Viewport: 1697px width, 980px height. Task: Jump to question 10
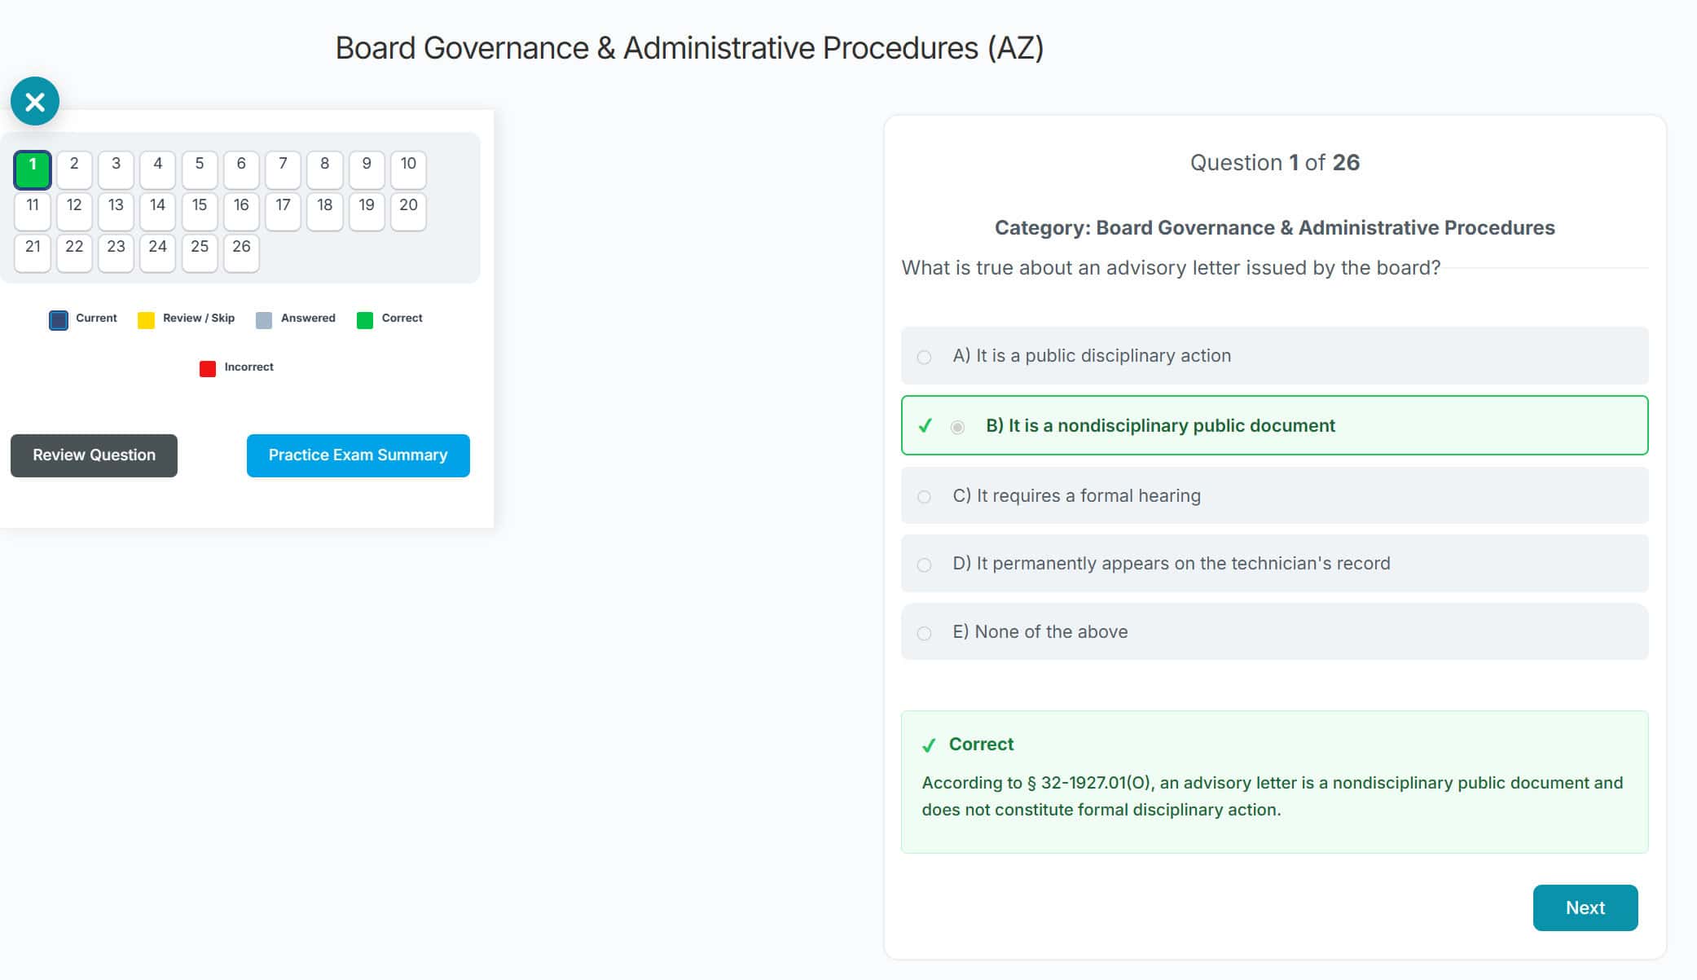[408, 169]
